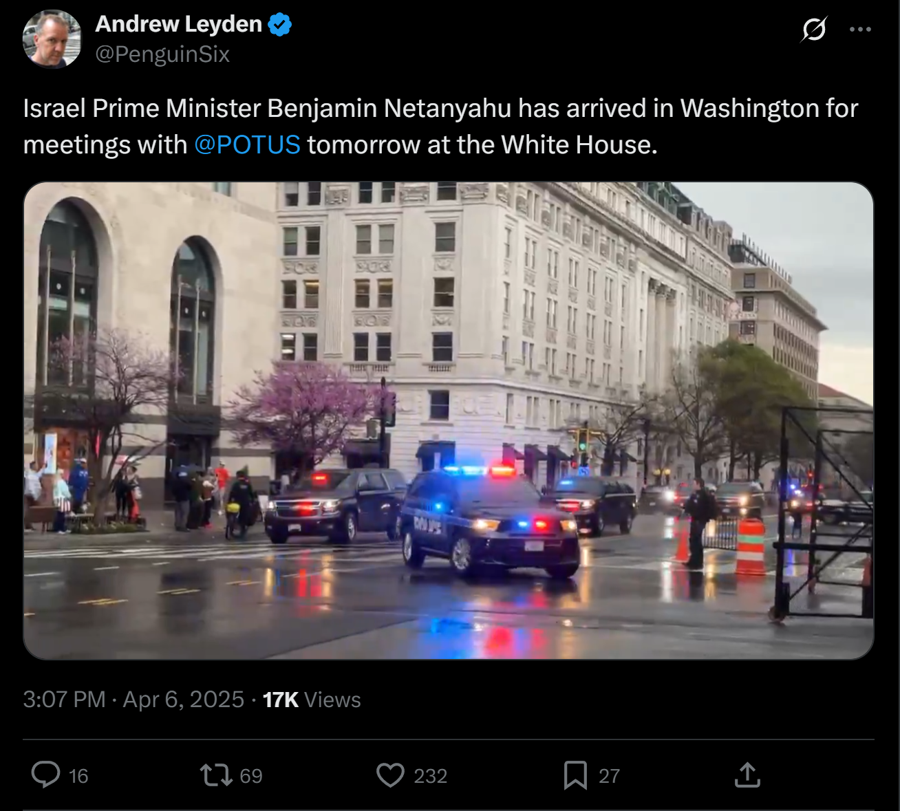Viewport: 900px width, 811px height.
Task: Click the 16 replies count
Action: coord(78,776)
